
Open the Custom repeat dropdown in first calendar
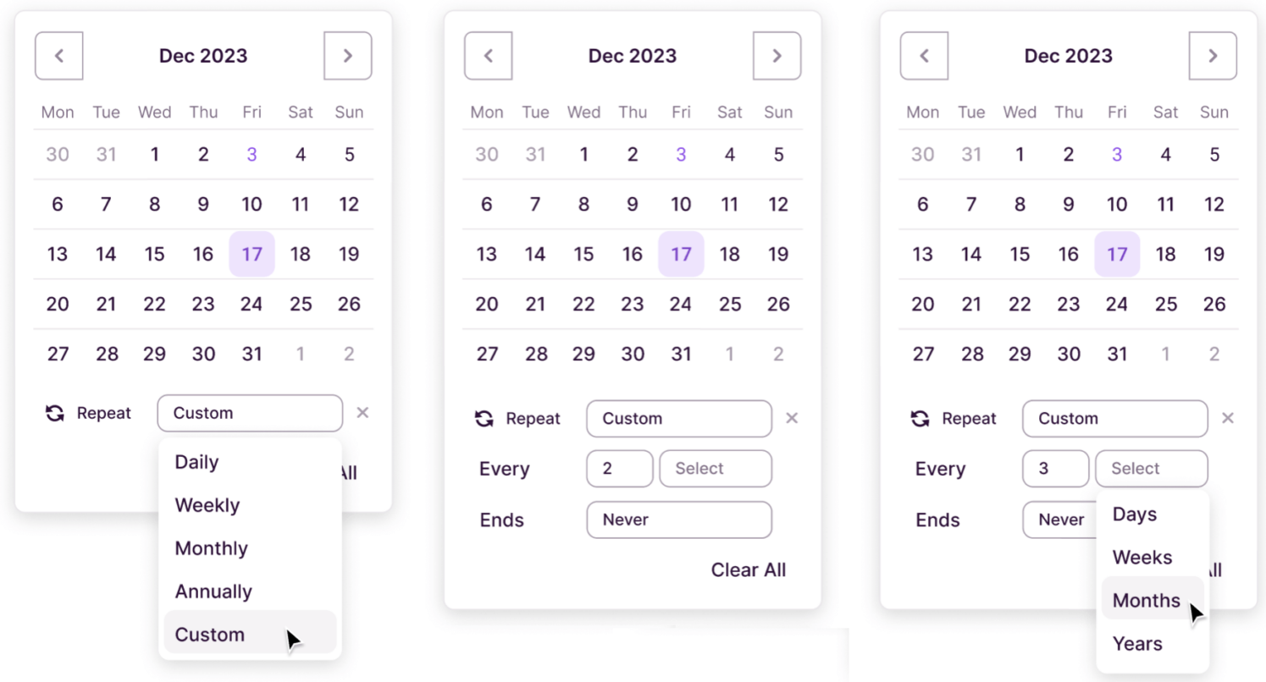(249, 413)
